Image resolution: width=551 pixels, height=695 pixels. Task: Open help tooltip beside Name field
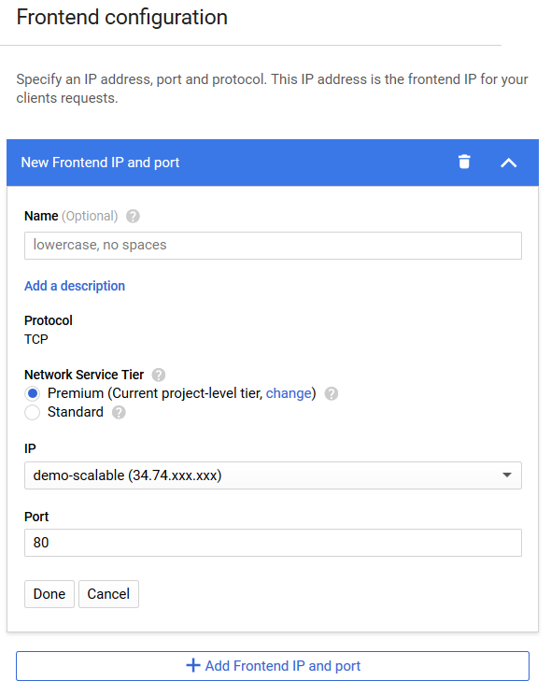coord(133,217)
